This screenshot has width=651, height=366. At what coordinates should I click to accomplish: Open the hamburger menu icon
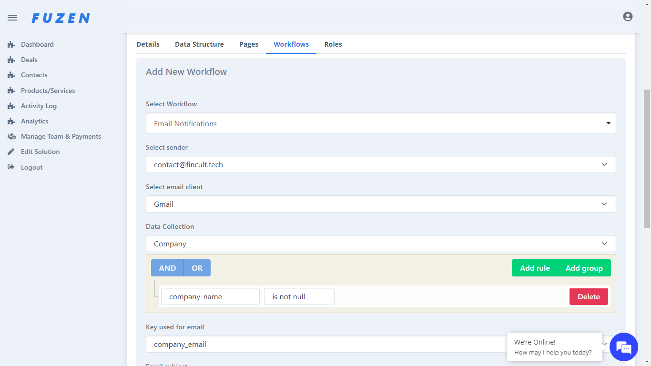[12, 18]
